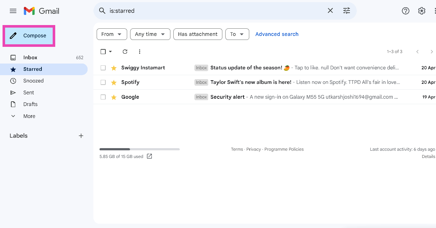
Task: Open the Settings gear icon
Action: coord(421,11)
